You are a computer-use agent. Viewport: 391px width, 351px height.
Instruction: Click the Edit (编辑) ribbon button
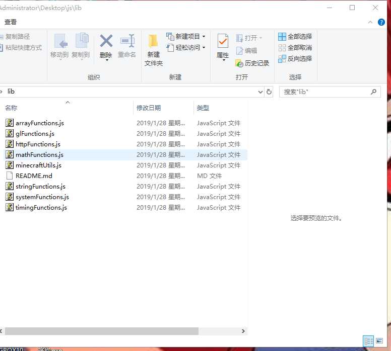pos(246,51)
